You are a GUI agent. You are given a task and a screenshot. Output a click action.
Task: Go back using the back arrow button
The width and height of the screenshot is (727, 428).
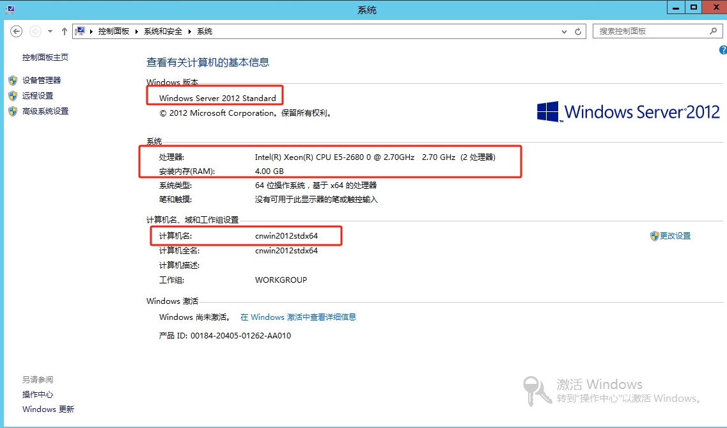click(x=16, y=31)
